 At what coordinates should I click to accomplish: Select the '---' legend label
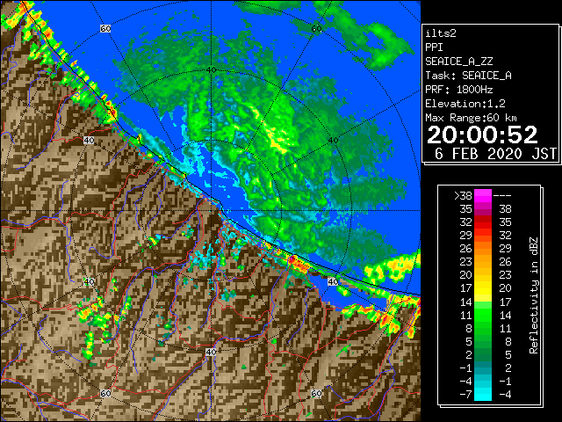click(502, 196)
